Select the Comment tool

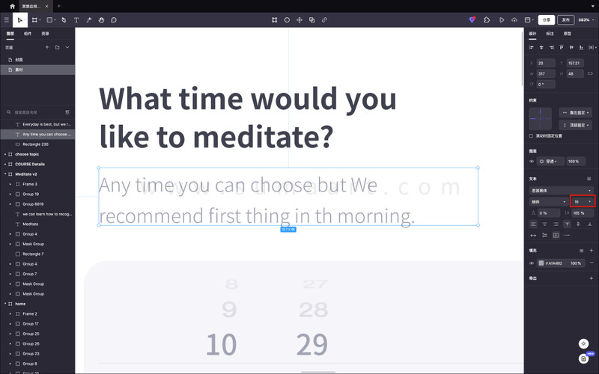point(114,20)
